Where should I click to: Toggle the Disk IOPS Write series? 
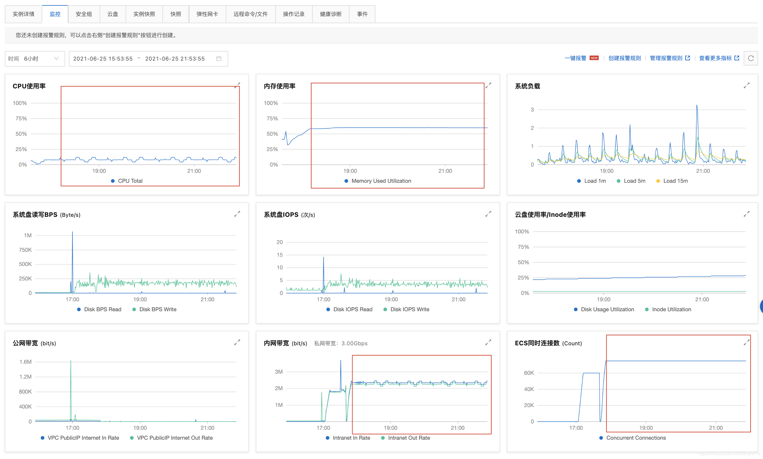pyautogui.click(x=406, y=309)
